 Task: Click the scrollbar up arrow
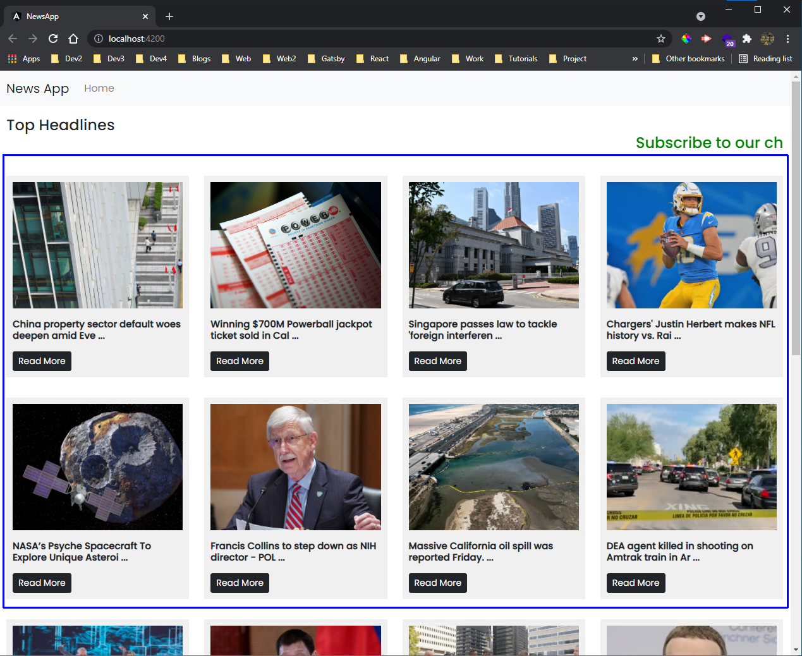796,76
